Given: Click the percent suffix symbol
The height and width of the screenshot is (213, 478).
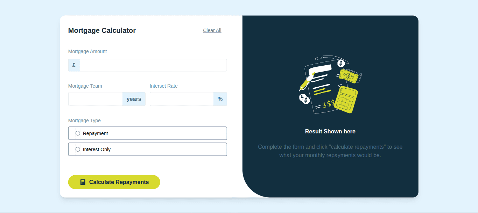Looking at the screenshot, I should 220,99.
